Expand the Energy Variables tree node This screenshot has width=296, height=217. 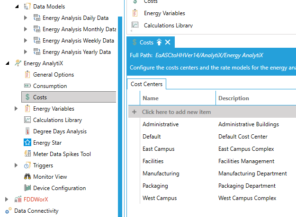click(x=17, y=109)
